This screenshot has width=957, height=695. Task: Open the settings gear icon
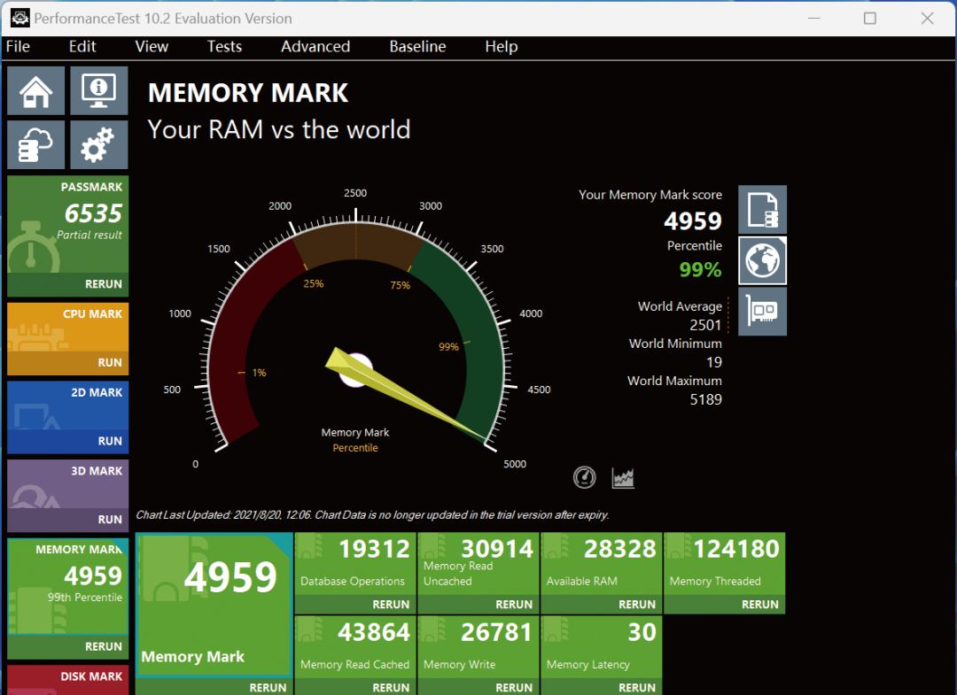tap(99, 144)
